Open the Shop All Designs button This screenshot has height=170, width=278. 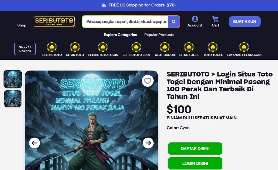click(25, 49)
